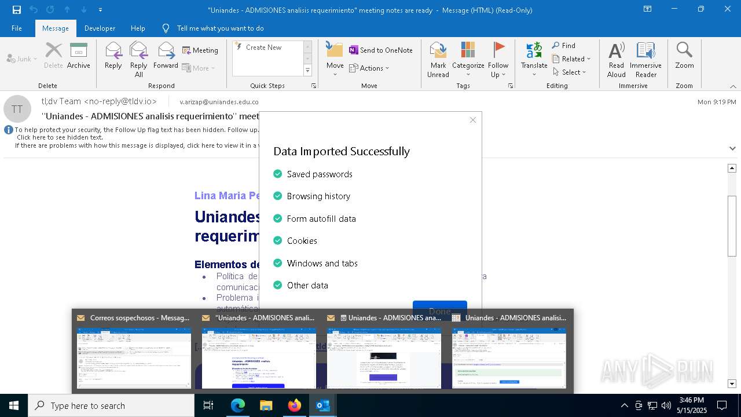Open Task View on the taskbar
The image size is (741, 417).
[x=208, y=405]
